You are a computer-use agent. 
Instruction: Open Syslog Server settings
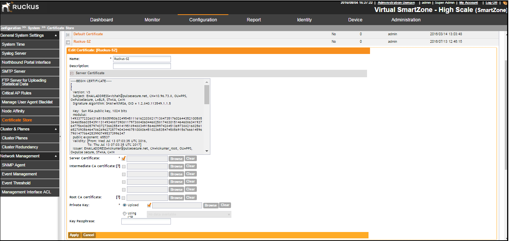[x=30, y=53]
